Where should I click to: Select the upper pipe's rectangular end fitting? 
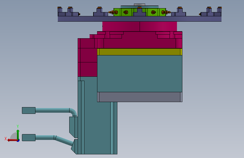[x=29, y=110]
